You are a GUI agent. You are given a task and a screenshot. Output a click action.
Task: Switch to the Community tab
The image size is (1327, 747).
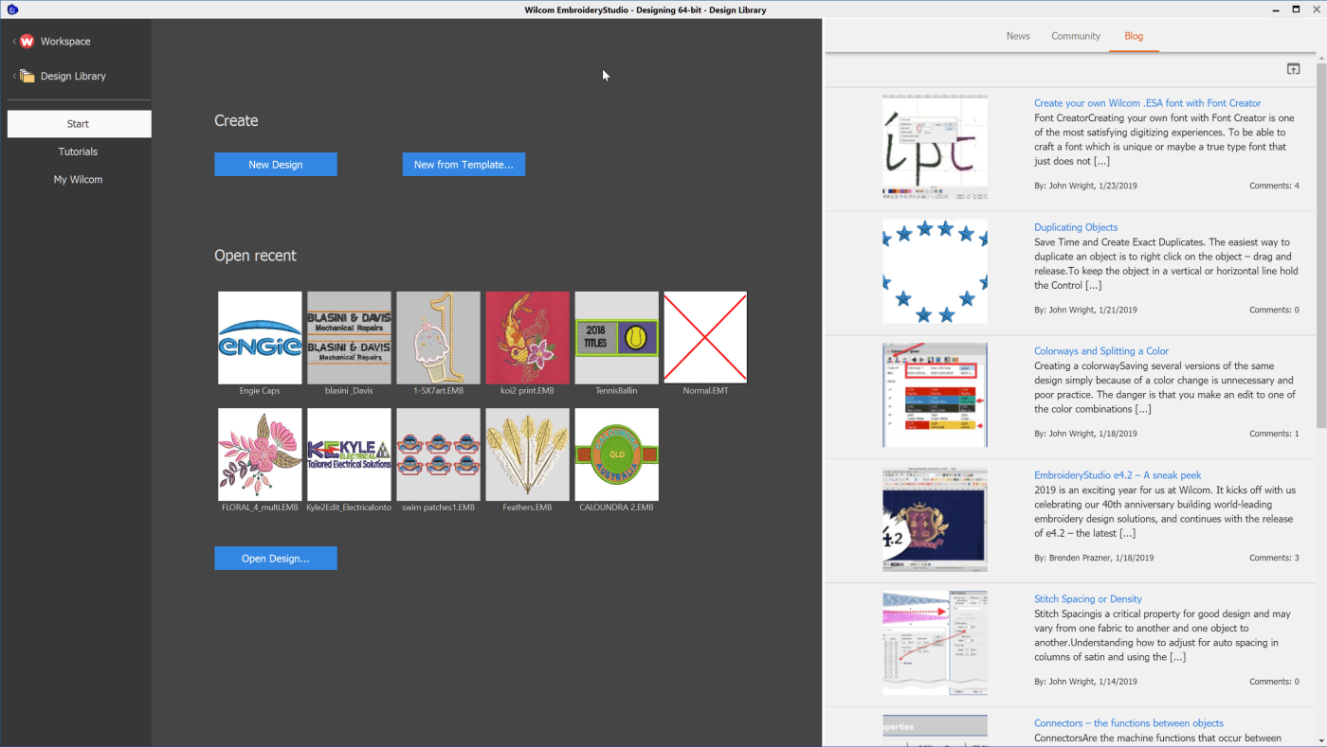pyautogui.click(x=1076, y=36)
